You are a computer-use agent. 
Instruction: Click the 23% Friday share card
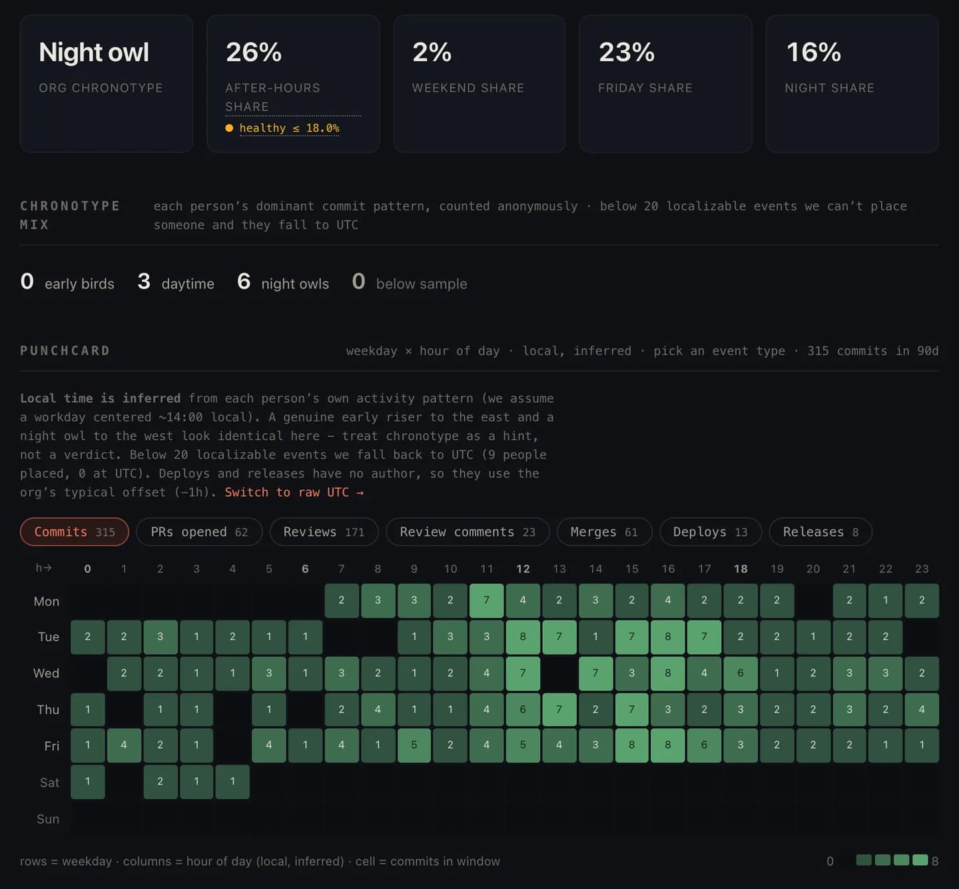coord(665,84)
